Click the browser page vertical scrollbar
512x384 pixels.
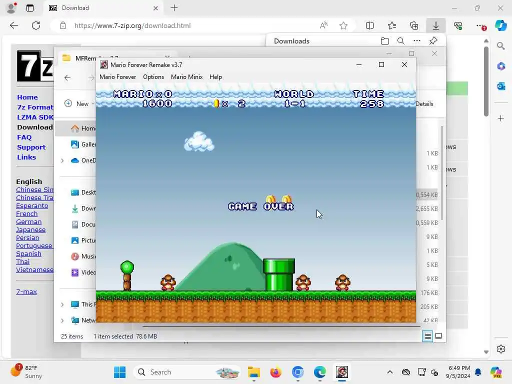486,81
